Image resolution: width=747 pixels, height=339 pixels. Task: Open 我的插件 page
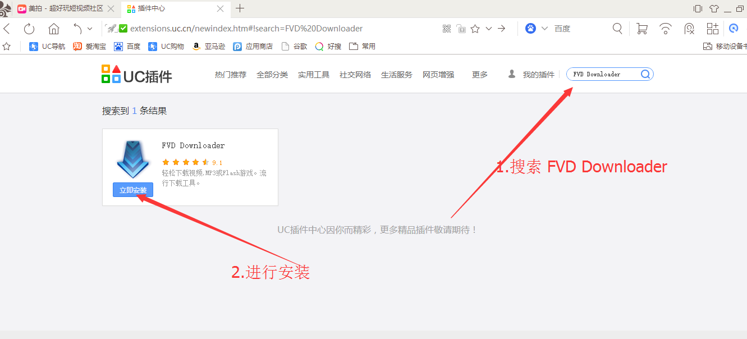coord(539,75)
